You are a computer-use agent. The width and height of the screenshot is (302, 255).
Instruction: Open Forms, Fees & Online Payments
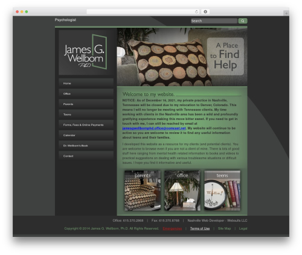pyautogui.click(x=86, y=125)
